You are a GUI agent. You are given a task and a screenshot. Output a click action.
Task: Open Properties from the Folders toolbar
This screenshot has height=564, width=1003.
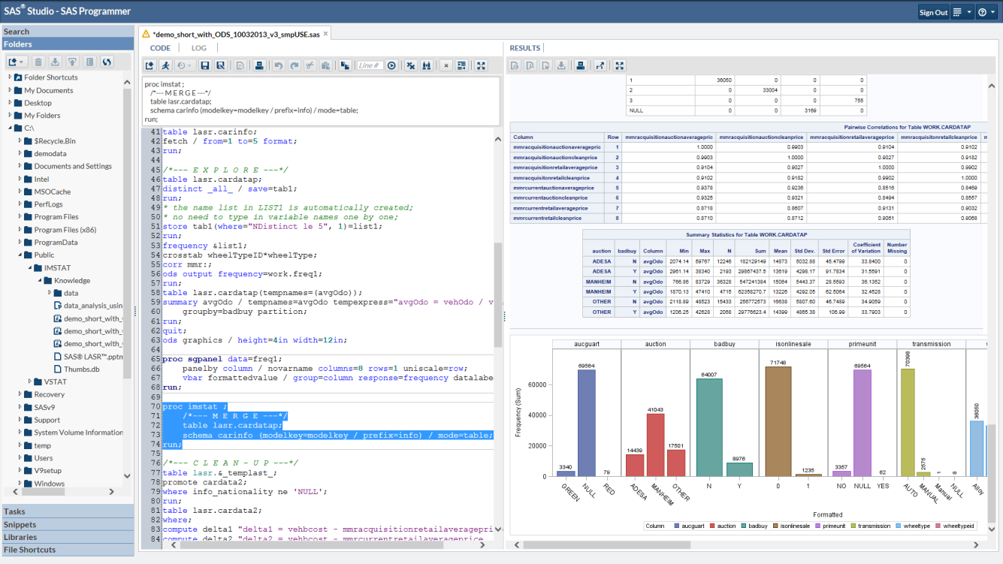click(89, 62)
